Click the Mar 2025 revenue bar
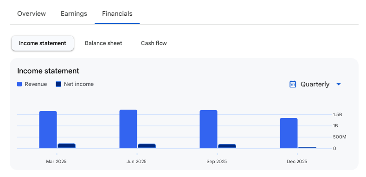The image size is (366, 177). click(48, 130)
